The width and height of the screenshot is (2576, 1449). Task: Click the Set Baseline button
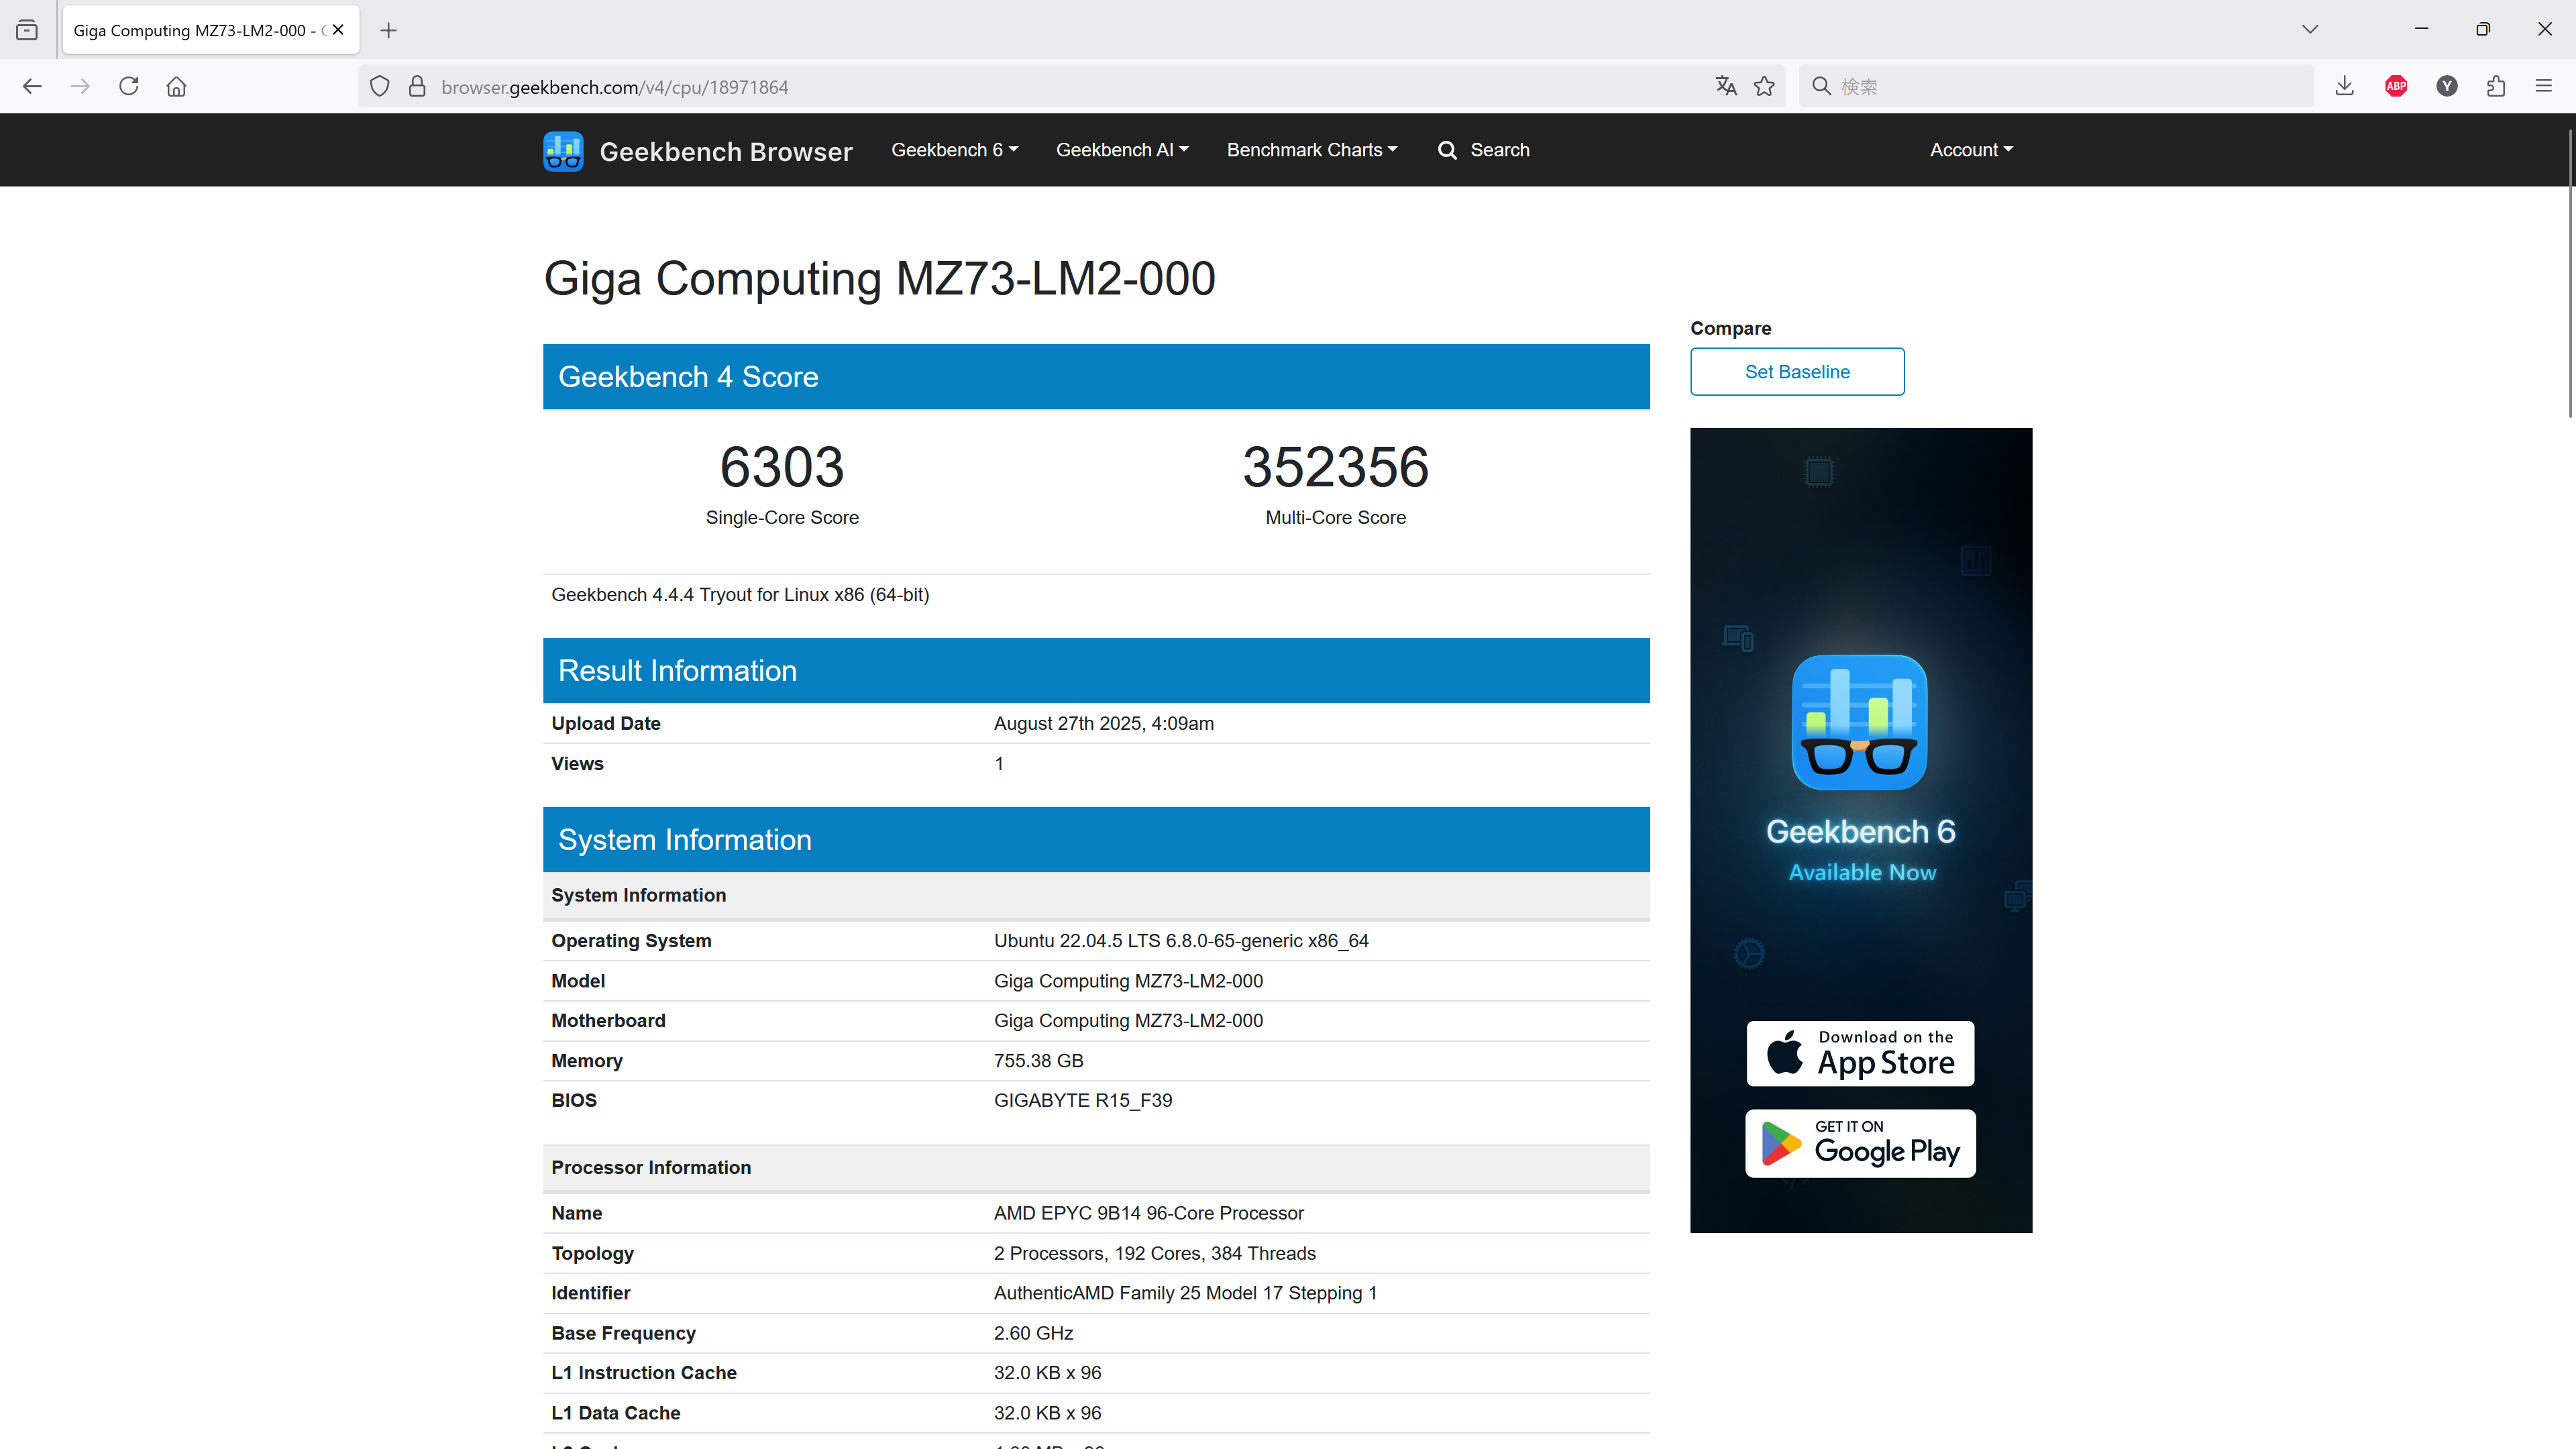tap(1796, 372)
